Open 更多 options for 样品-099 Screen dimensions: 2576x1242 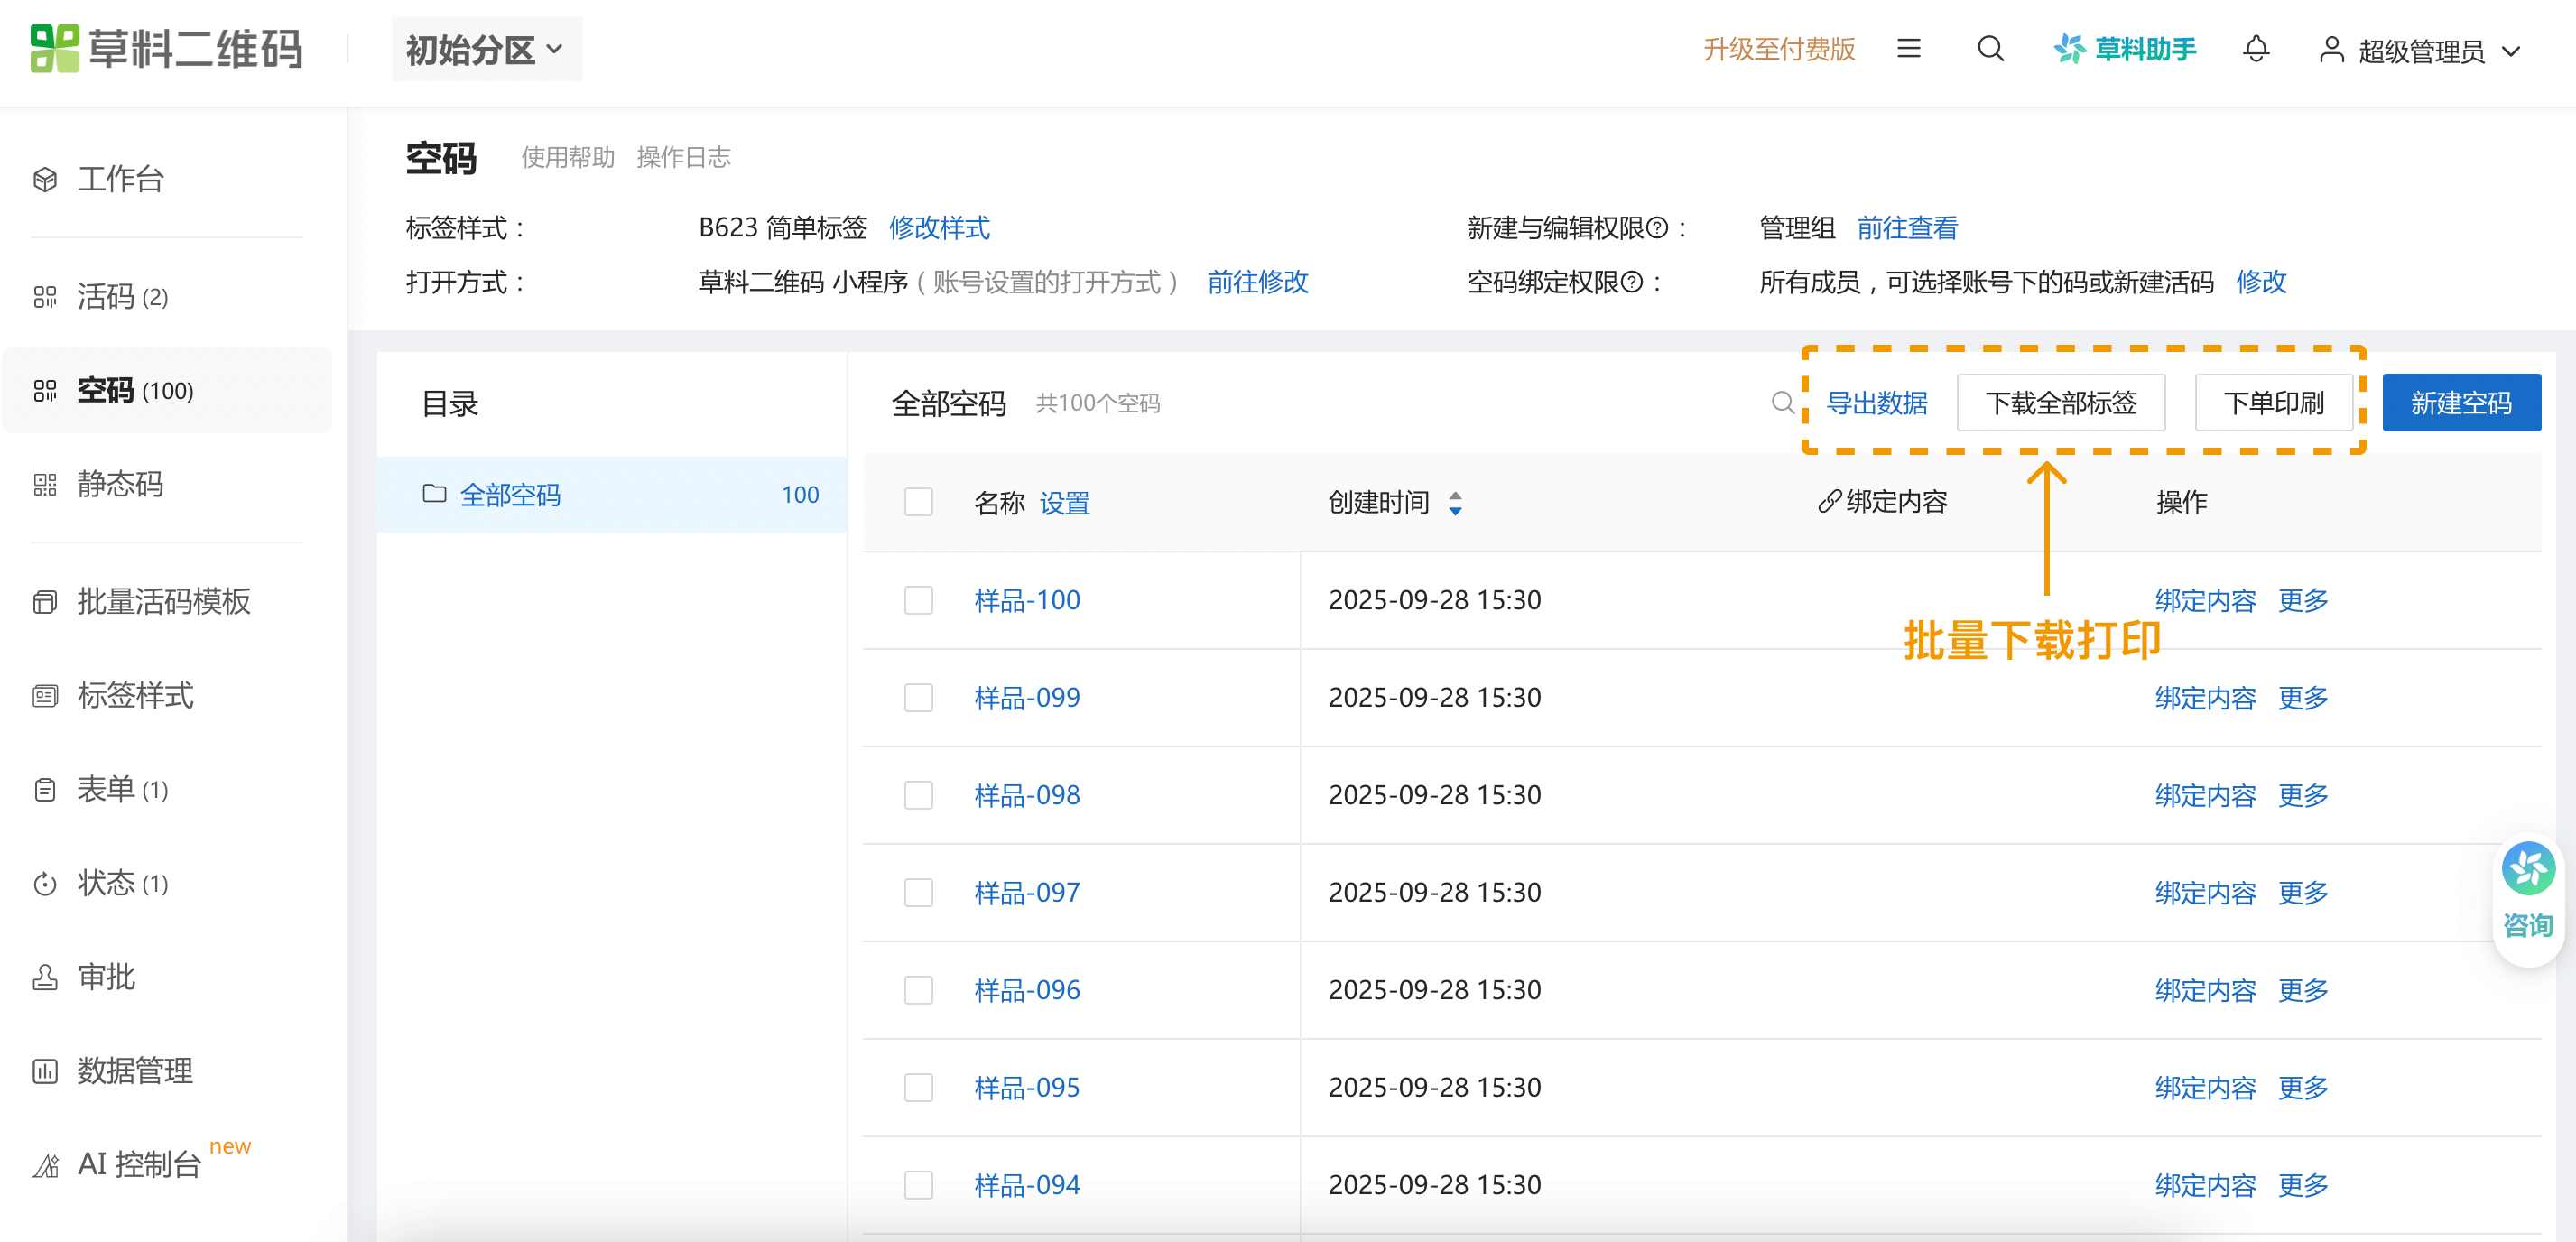coord(2302,698)
